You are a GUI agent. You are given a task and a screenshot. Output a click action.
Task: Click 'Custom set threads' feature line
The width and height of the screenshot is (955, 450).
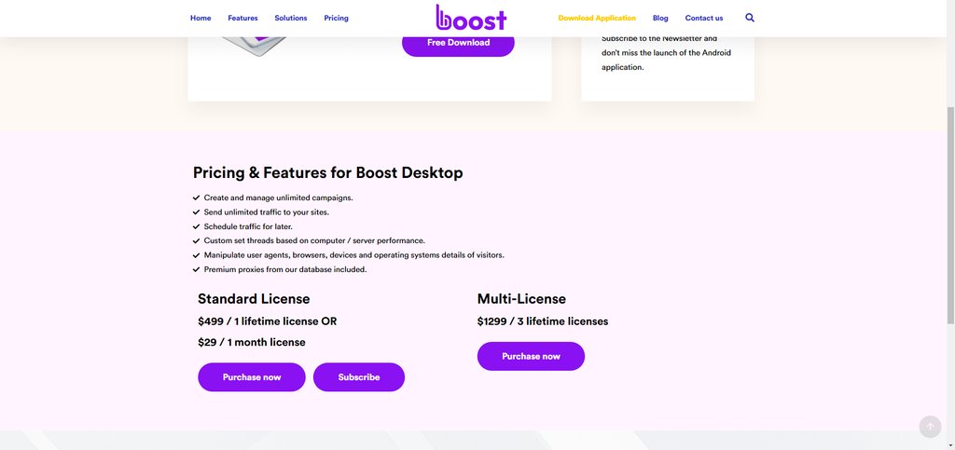[x=314, y=240]
